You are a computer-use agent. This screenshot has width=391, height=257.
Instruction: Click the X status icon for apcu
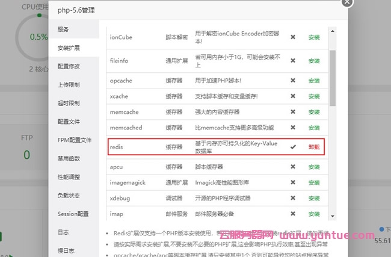coord(293,166)
